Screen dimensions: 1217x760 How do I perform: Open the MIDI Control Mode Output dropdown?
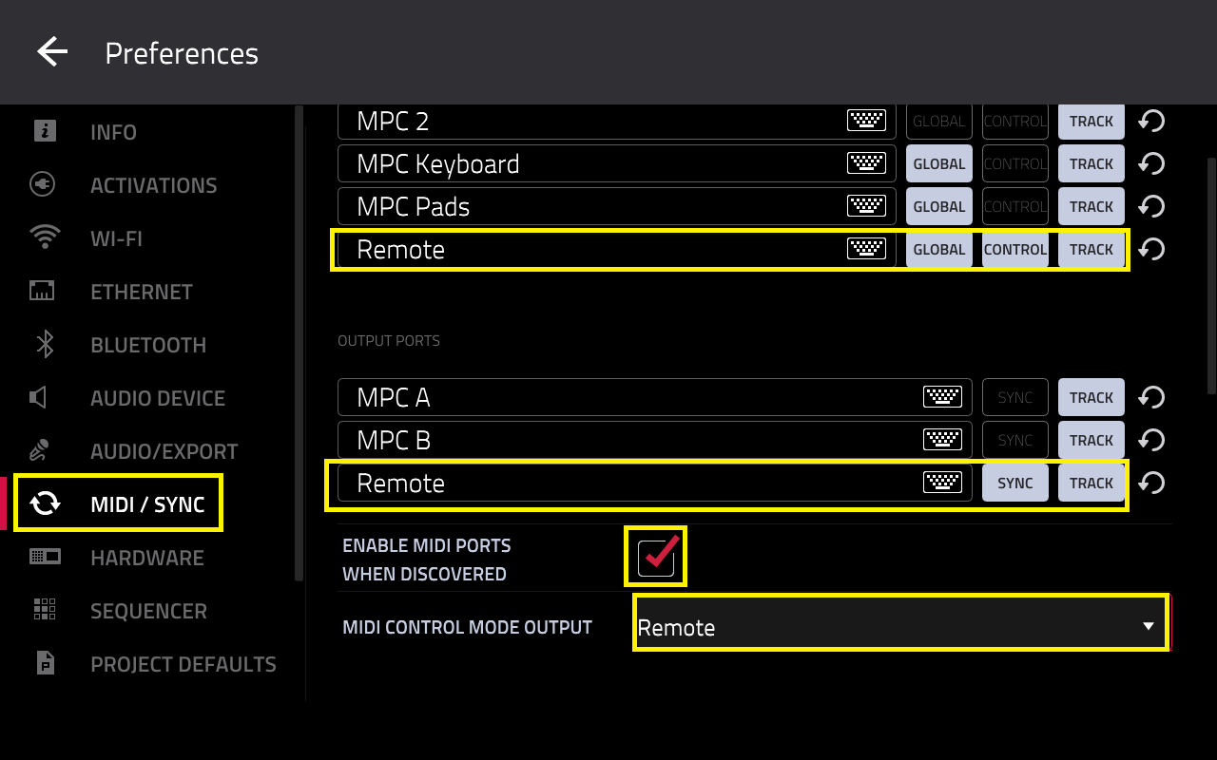pos(899,623)
